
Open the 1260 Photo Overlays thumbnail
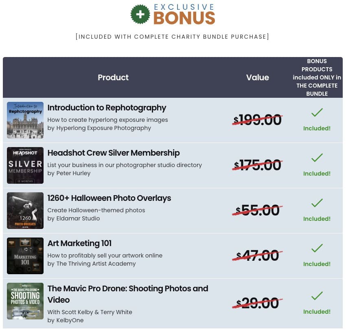click(25, 211)
